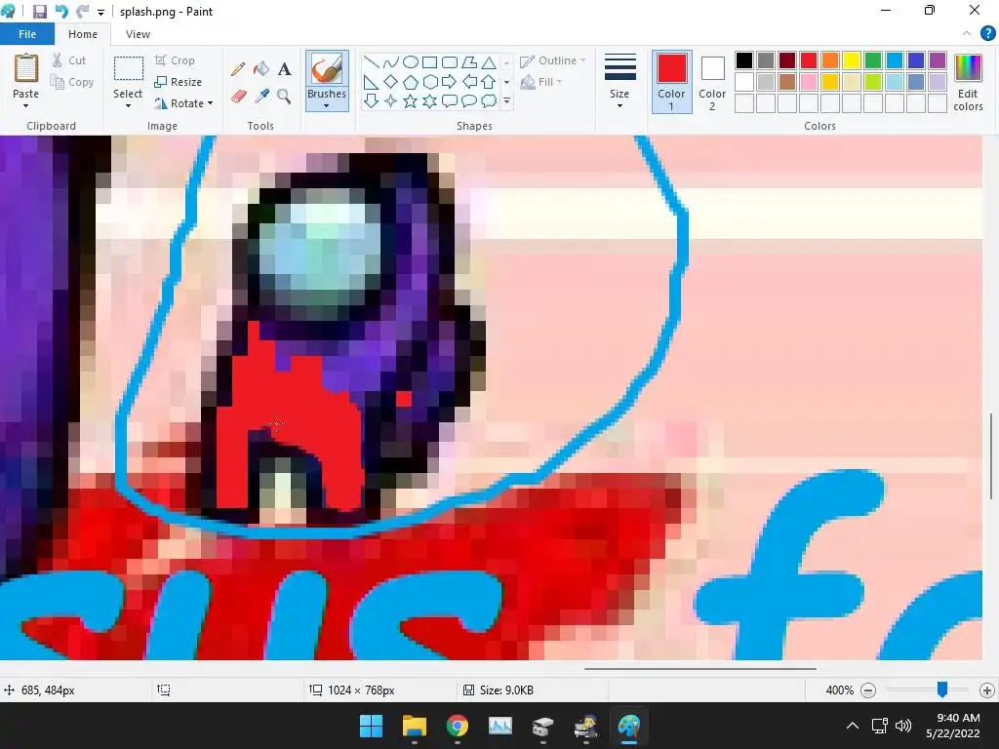Click the rectangular Select tool button
The image size is (999, 749).
point(128,69)
